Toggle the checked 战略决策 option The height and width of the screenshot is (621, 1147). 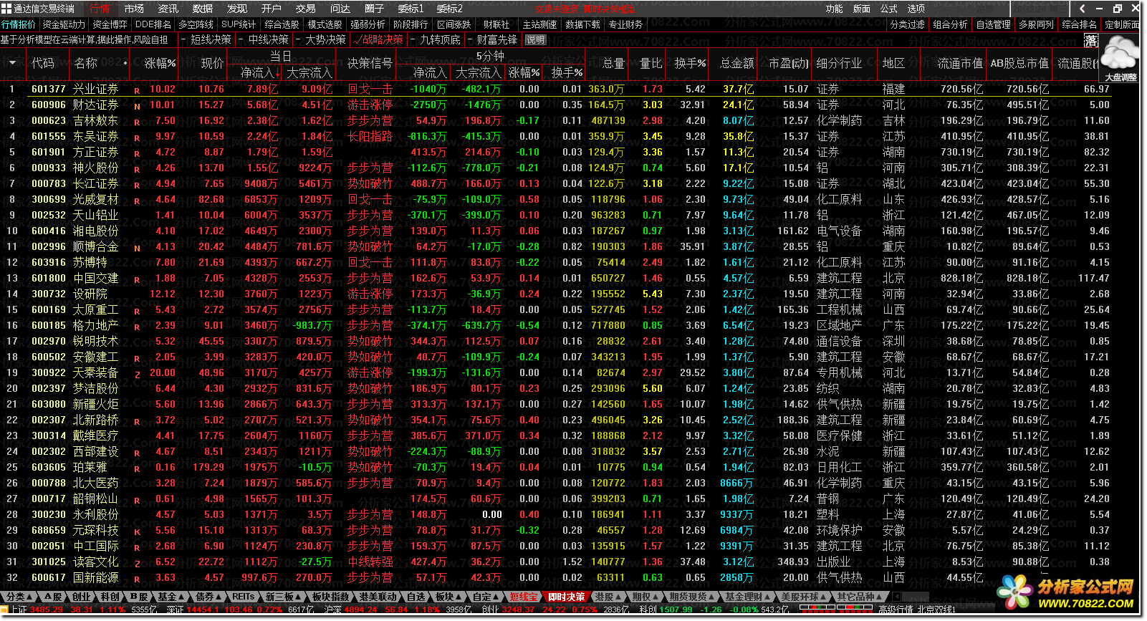[378, 40]
